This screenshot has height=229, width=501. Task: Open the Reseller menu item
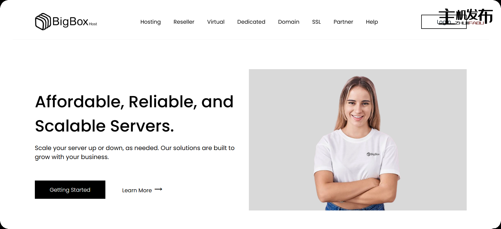point(184,22)
